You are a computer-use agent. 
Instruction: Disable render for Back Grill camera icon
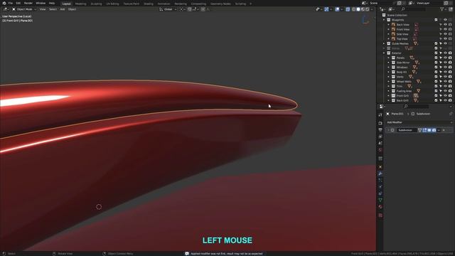point(450,100)
